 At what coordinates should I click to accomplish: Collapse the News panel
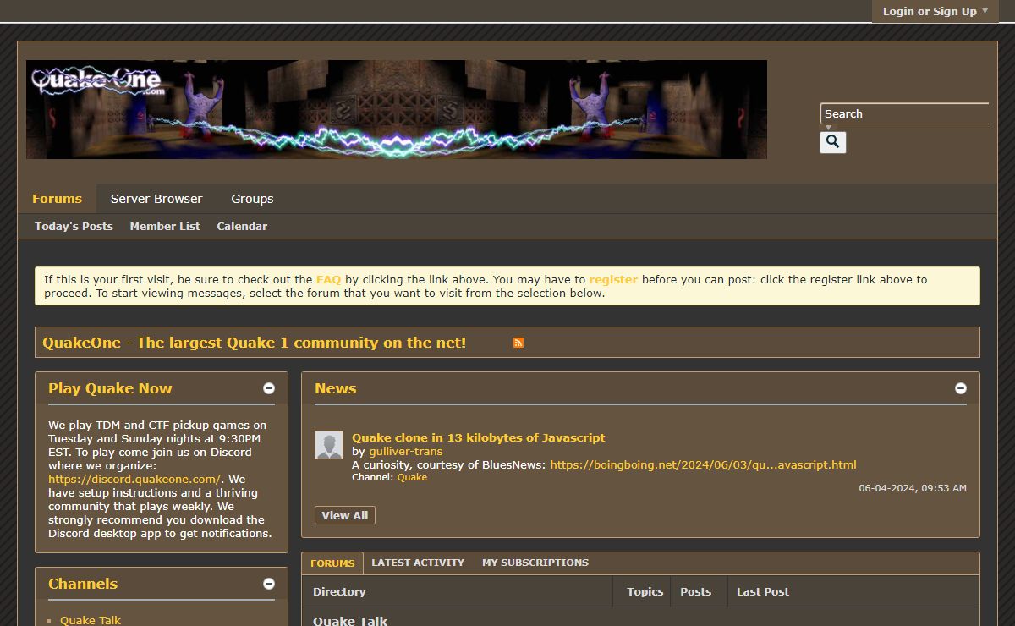coord(961,388)
